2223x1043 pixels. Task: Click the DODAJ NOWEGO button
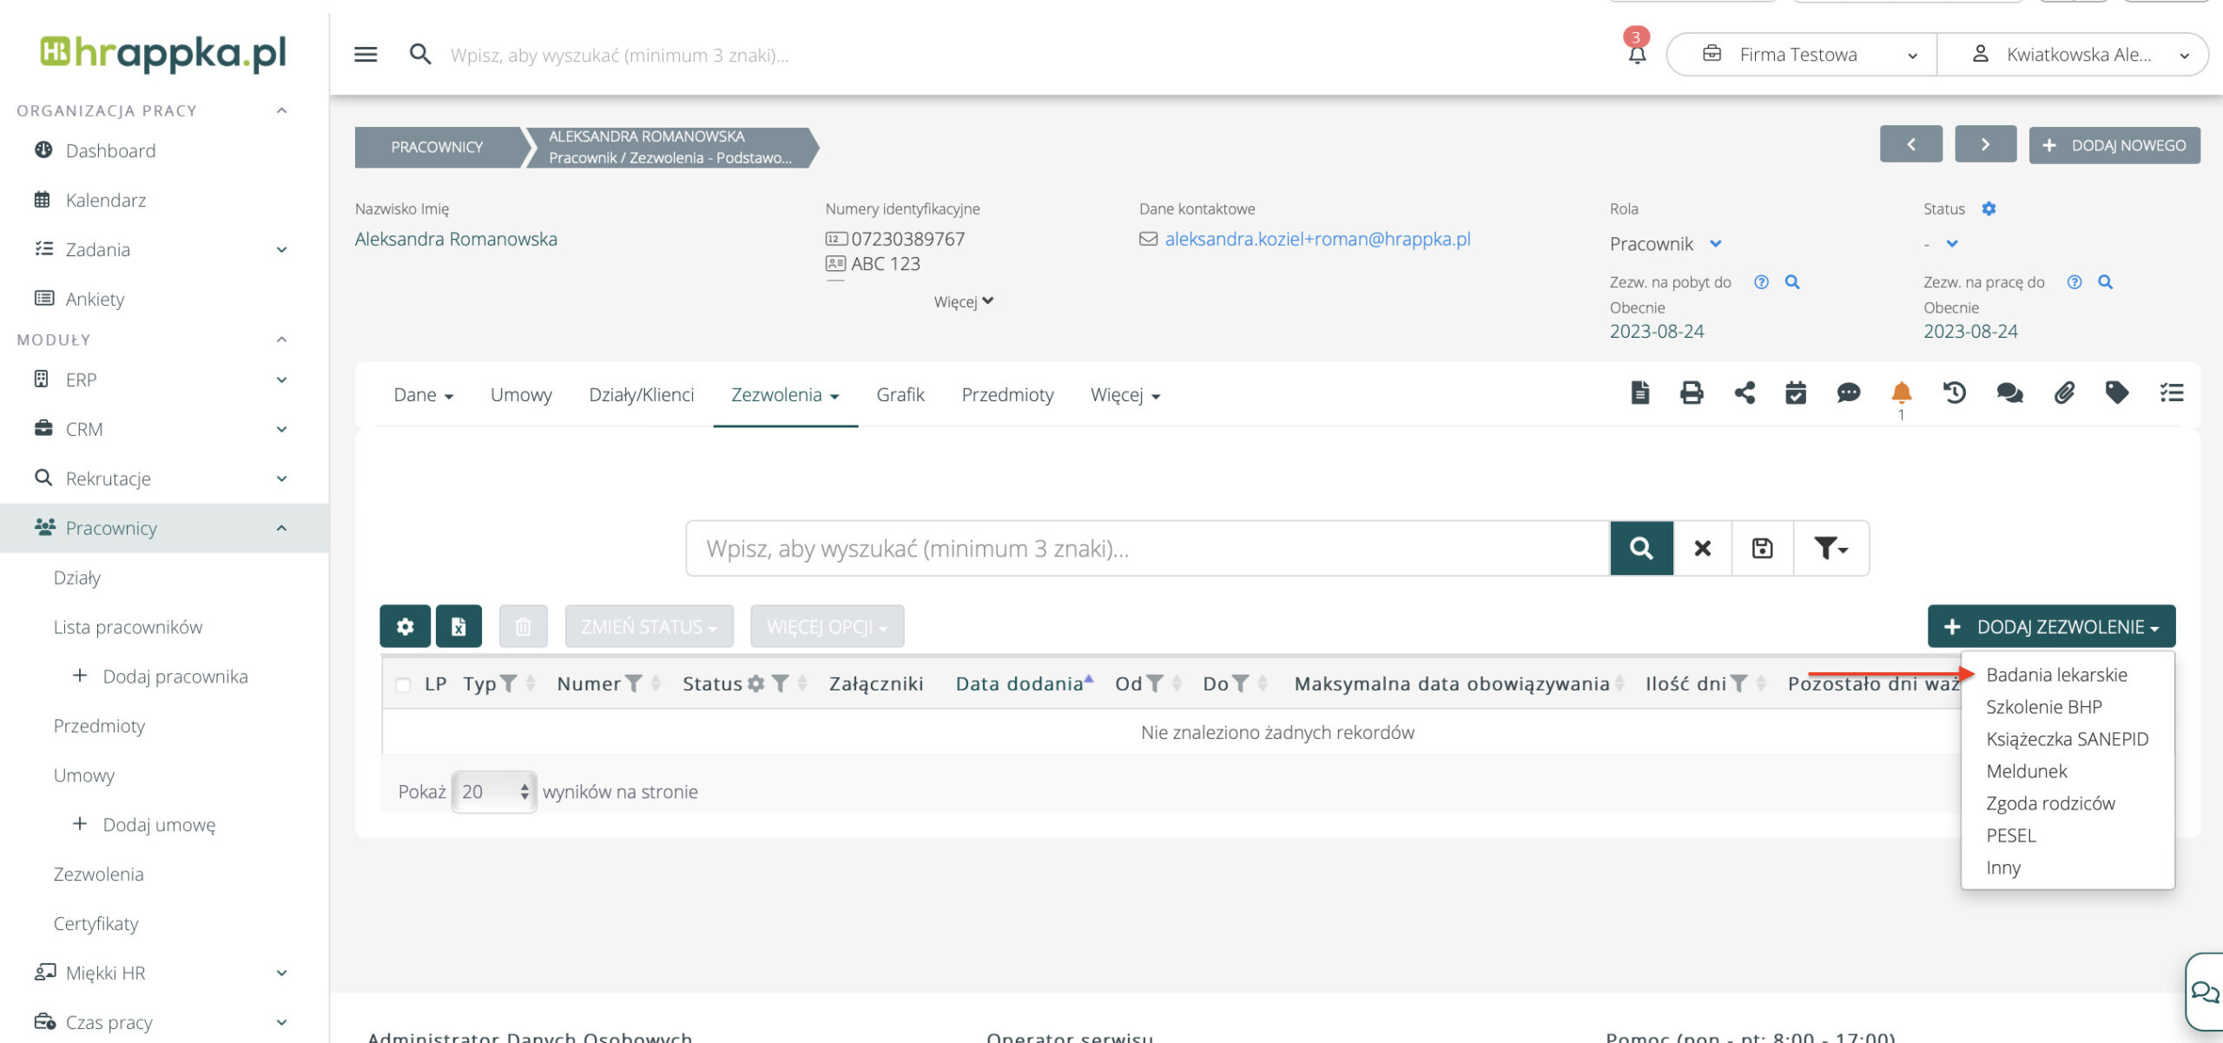[2114, 145]
